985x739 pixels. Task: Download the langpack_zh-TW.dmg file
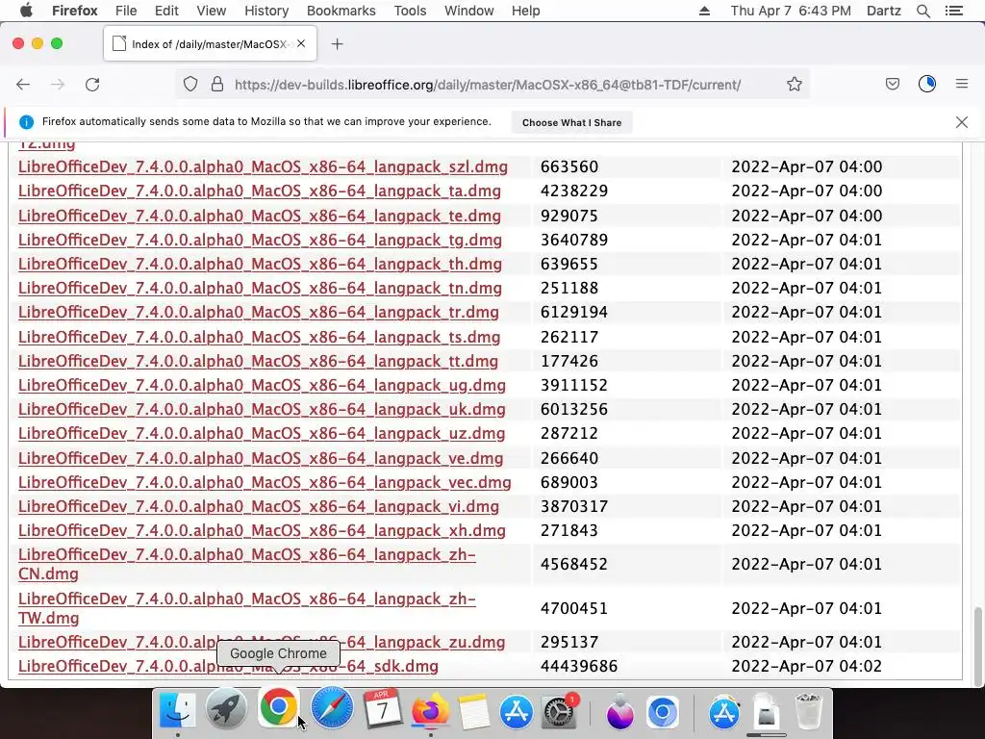pyautogui.click(x=247, y=608)
